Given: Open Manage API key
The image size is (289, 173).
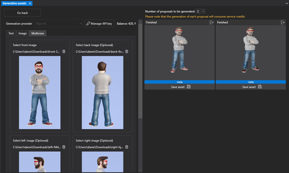Looking at the screenshot, I should point(99,24).
